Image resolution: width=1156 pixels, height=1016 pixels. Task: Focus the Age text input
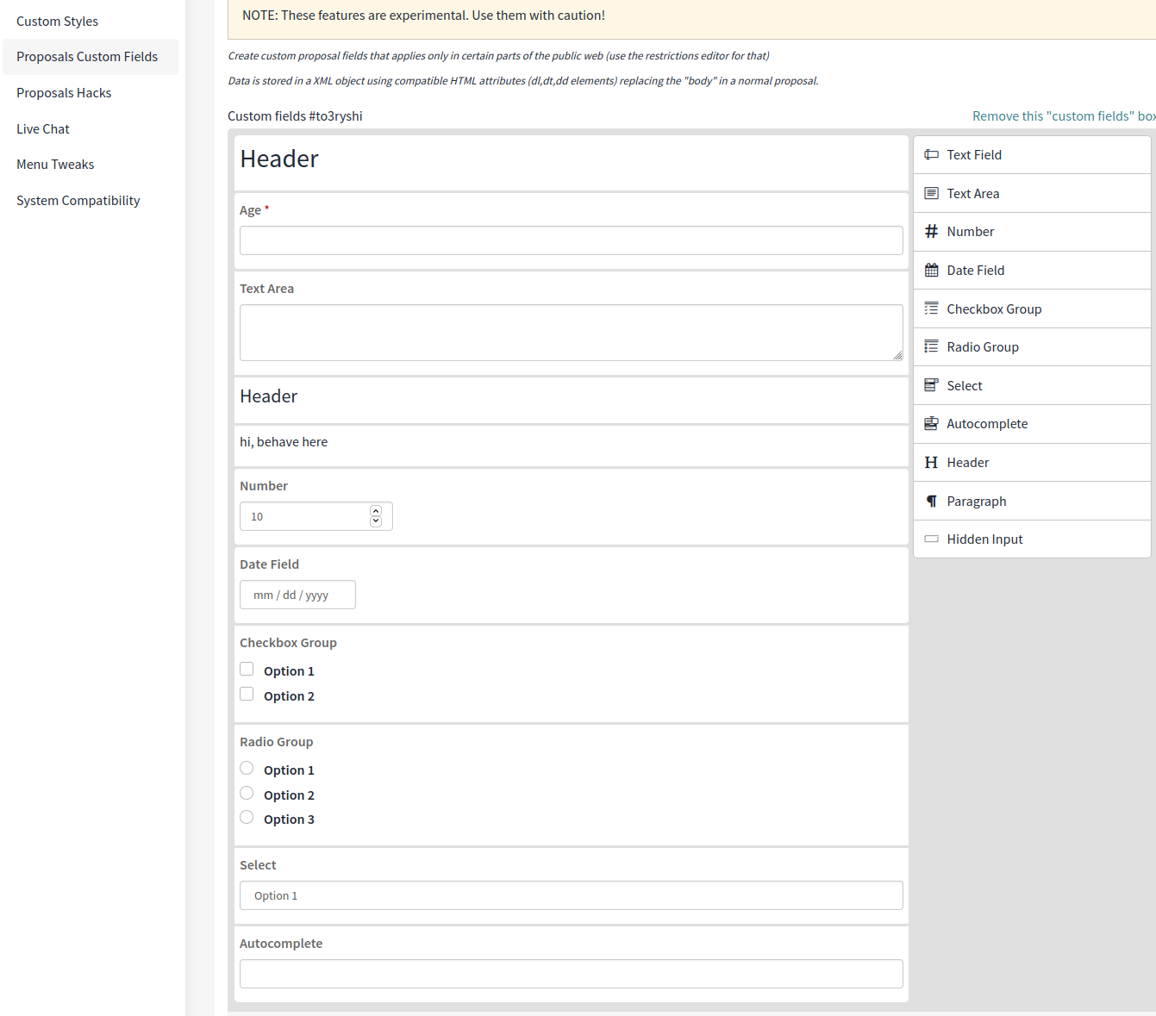[571, 240]
